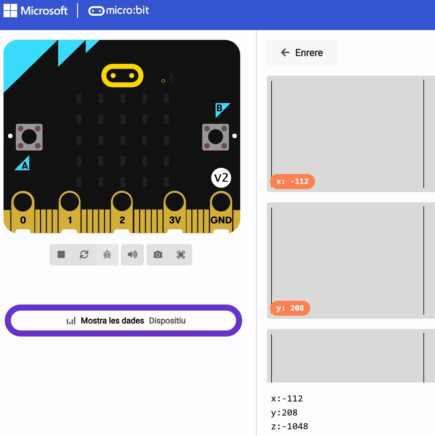
Task: Mute the simulator audio
Action: 132,255
